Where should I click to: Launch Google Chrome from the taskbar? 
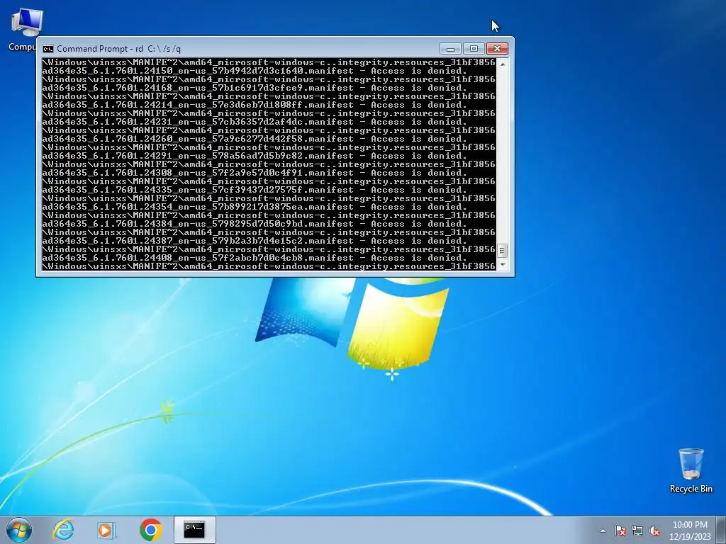[150, 530]
